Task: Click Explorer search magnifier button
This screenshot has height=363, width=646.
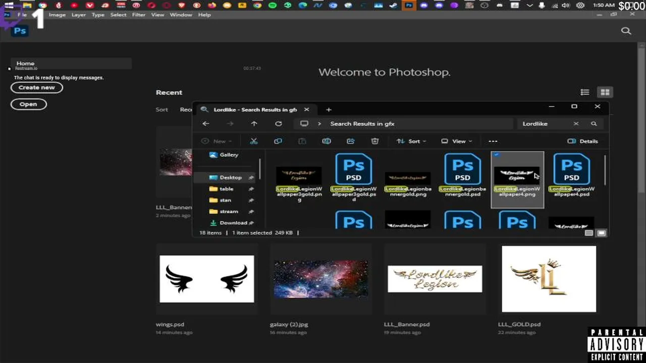Action: tap(594, 124)
